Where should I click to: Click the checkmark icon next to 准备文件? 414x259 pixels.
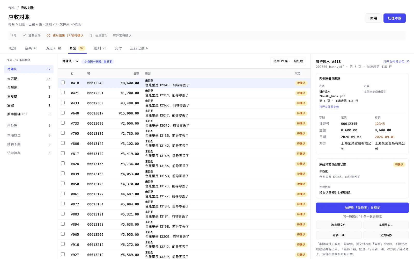pyautogui.click(x=24, y=35)
